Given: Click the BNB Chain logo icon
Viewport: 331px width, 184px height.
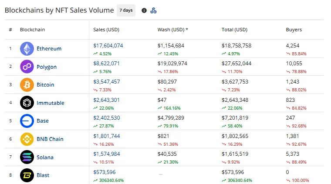Looking at the screenshot, I should (27, 139).
